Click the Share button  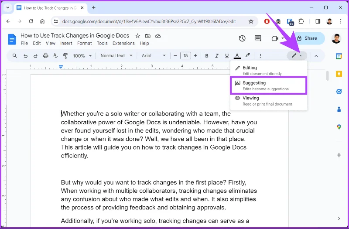(x=309, y=38)
